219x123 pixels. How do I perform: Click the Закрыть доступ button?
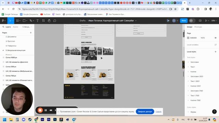point(145,112)
